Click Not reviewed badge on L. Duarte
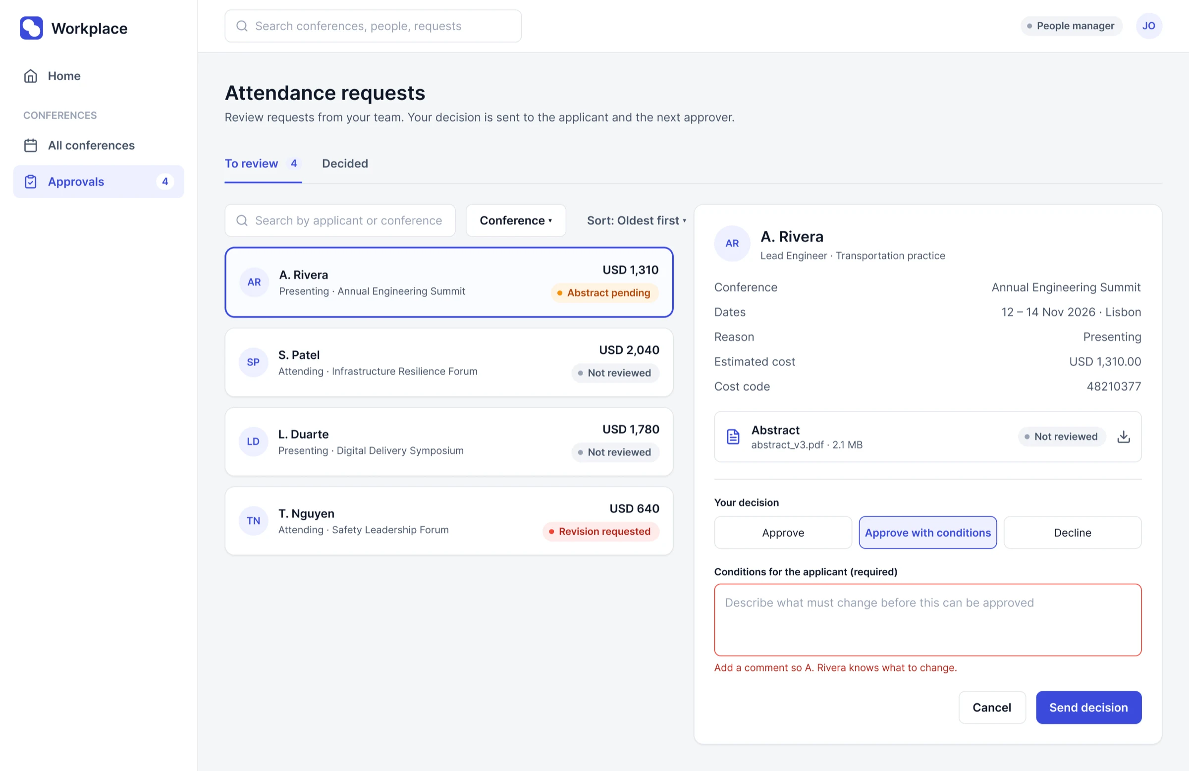 tap(615, 452)
